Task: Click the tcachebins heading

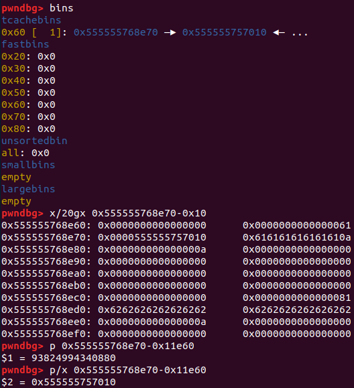Action: pyautogui.click(x=32, y=20)
